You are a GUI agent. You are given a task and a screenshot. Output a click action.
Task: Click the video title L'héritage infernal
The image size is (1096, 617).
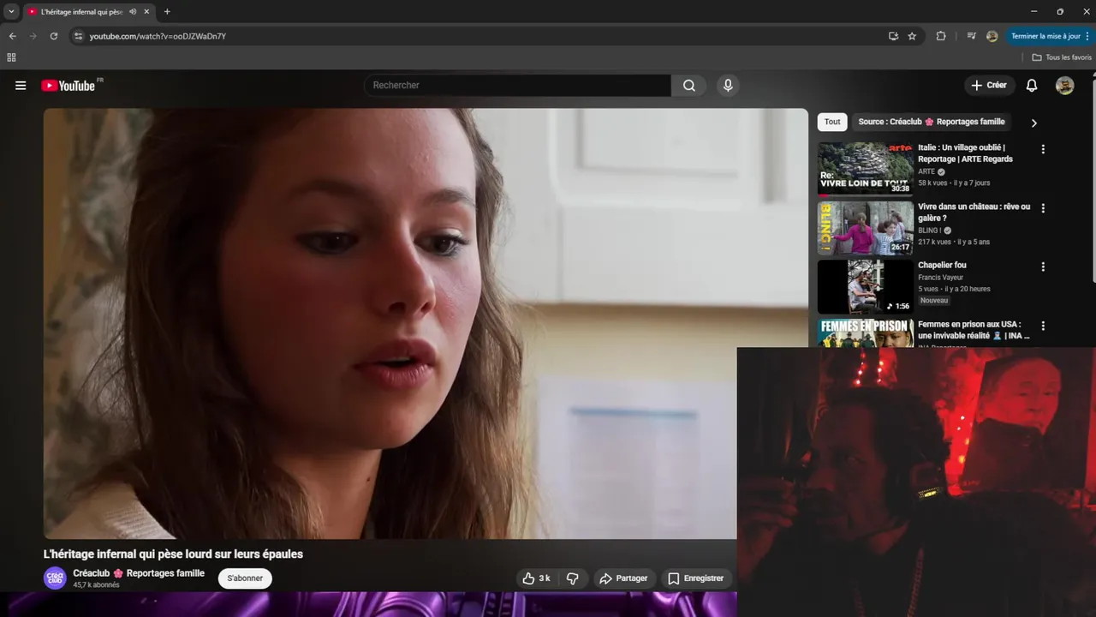coord(173,554)
